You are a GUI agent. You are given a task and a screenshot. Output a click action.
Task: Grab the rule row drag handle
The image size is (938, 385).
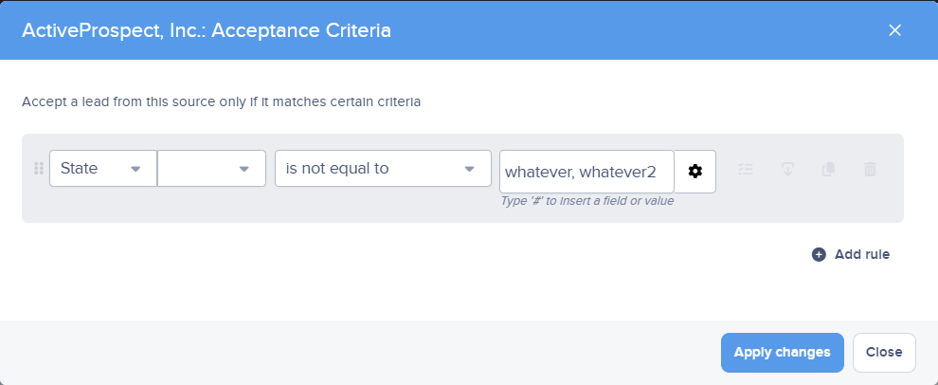pos(39,169)
